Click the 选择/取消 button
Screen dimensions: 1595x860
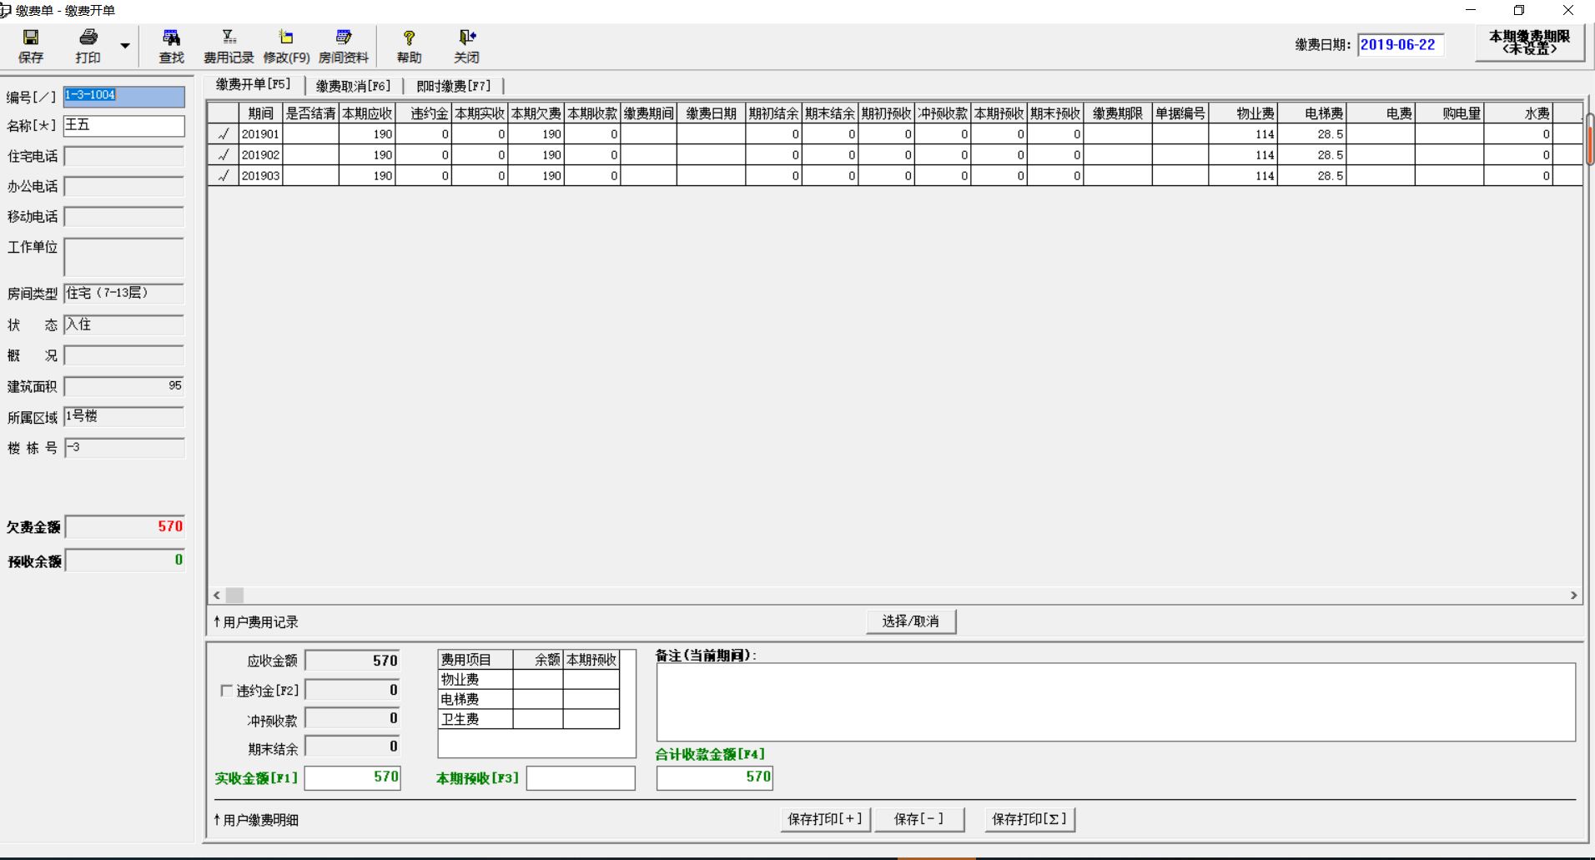(x=911, y=621)
